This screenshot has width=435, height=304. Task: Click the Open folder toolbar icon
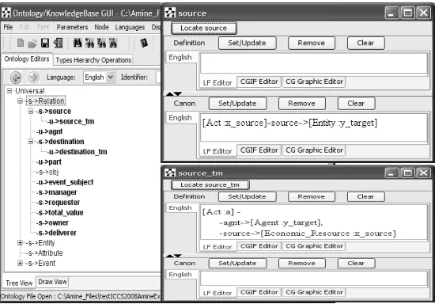pos(32,44)
